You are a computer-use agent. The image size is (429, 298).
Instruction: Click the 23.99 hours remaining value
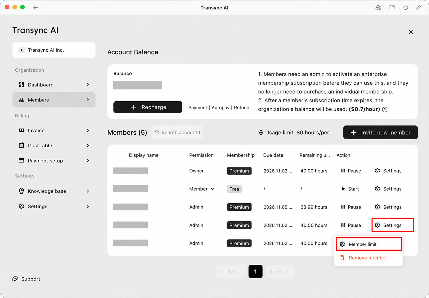tap(314, 207)
